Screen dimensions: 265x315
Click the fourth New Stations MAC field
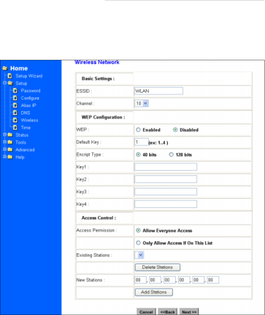pos(184,280)
